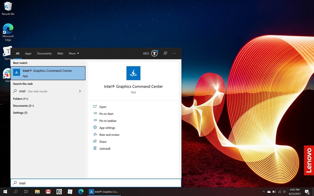The image size is (314, 196).
Task: Open the volume speaker tray icon
Action: tap(284, 192)
